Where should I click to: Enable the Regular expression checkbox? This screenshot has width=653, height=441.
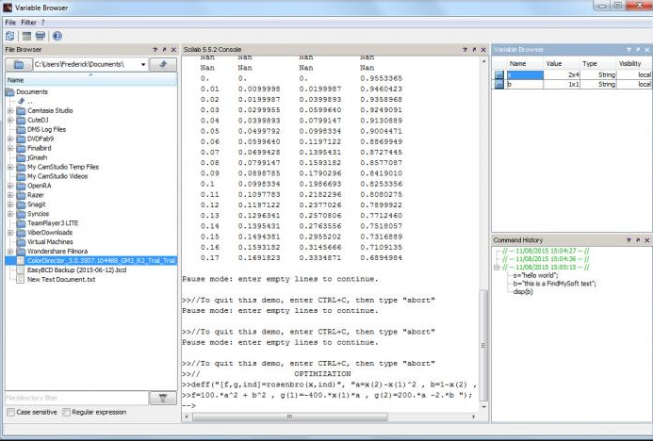[66, 412]
